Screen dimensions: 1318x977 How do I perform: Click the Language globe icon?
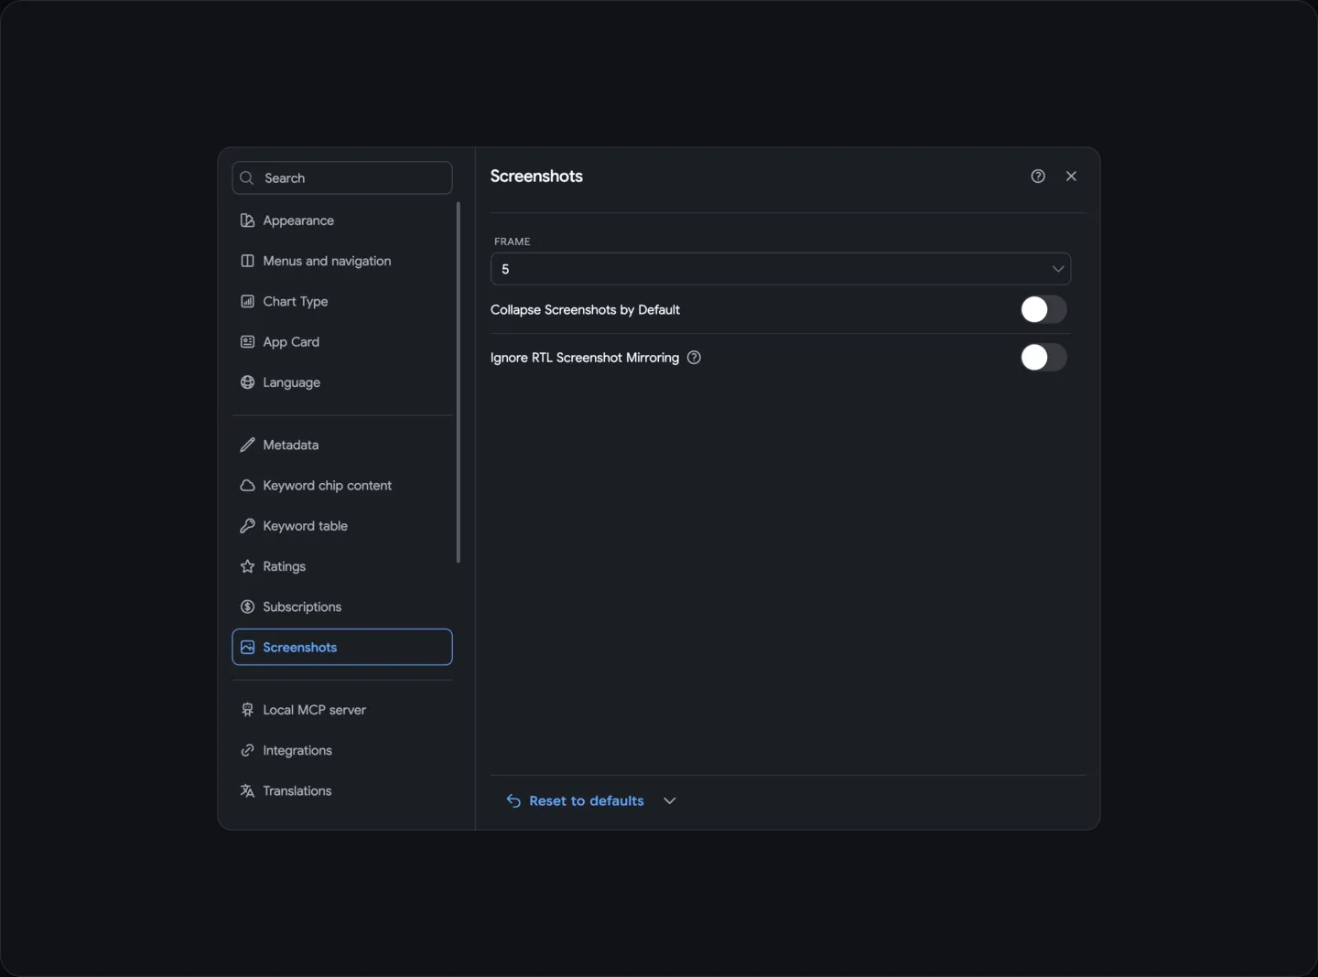[x=247, y=382]
